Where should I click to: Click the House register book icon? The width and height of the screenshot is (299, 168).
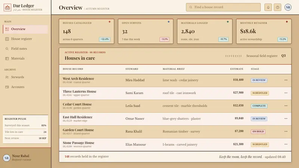pyautogui.click(x=7, y=39)
